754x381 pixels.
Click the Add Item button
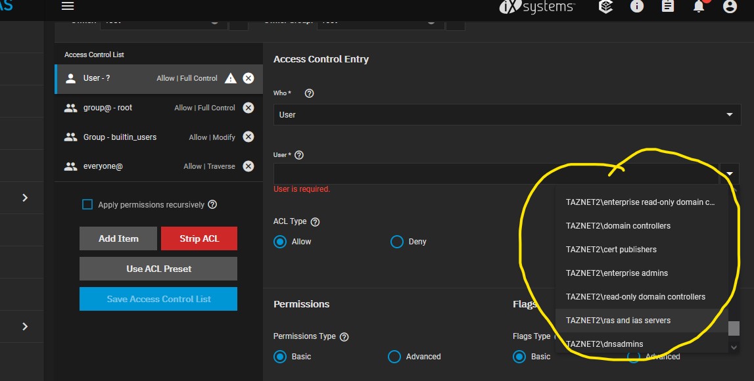(118, 239)
